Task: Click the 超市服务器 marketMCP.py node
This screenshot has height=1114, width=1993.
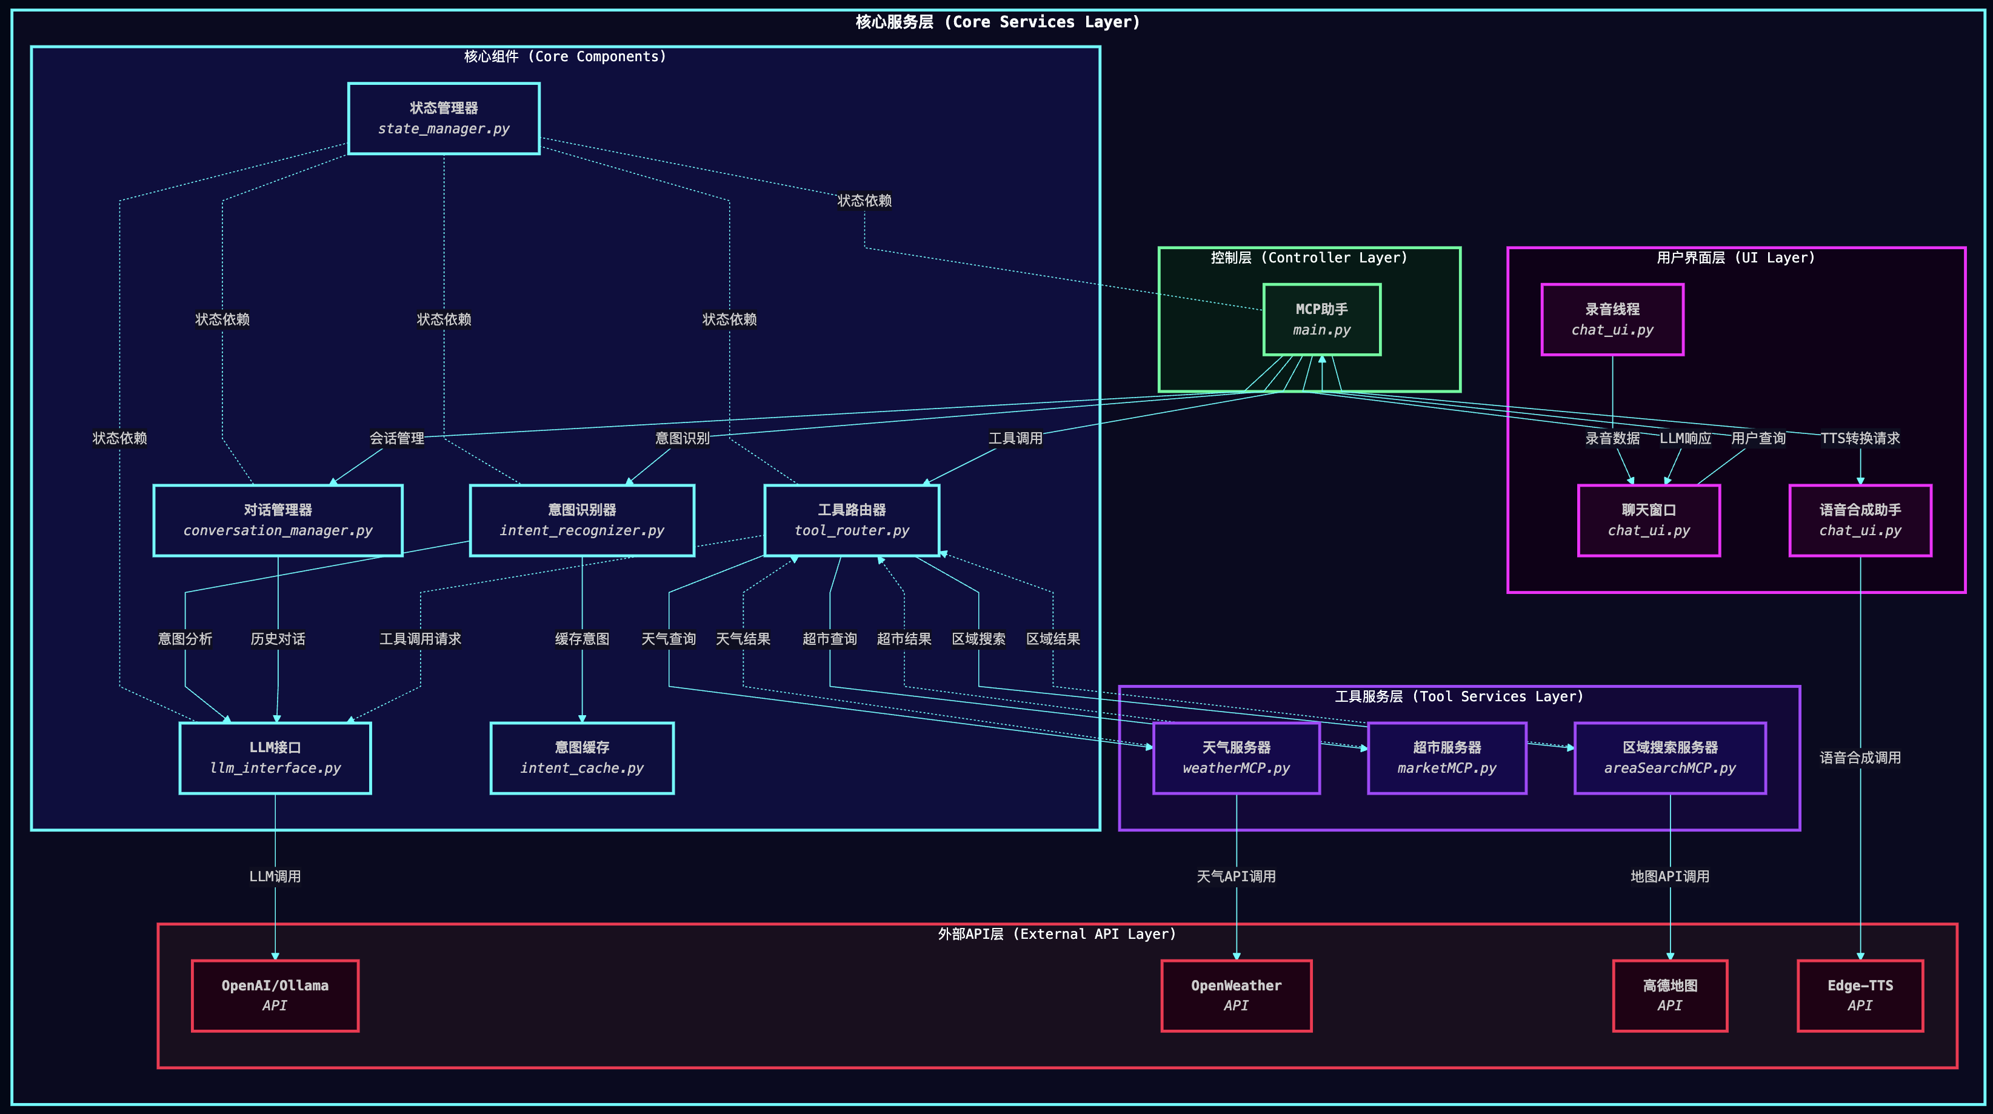Action: point(1447,758)
